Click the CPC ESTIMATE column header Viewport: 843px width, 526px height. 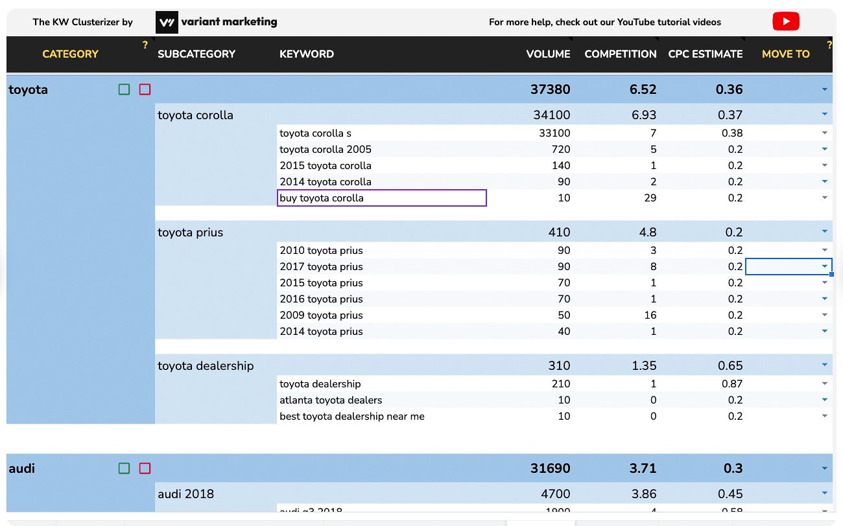706,54
